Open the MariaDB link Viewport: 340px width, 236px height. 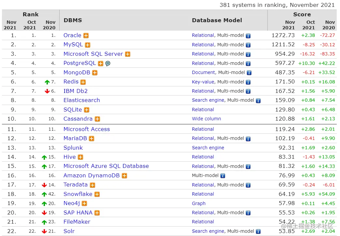(75, 138)
